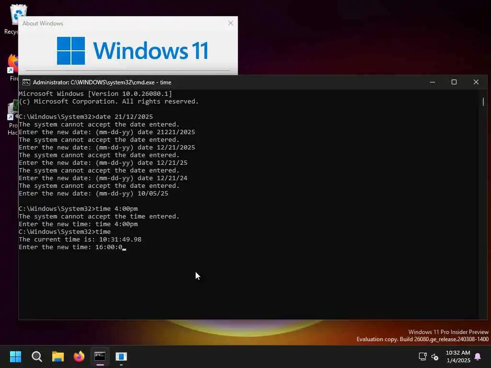This screenshot has height=368, width=491.
Task: Click the line containing 'date 12/21/25'
Action: tap(103, 163)
